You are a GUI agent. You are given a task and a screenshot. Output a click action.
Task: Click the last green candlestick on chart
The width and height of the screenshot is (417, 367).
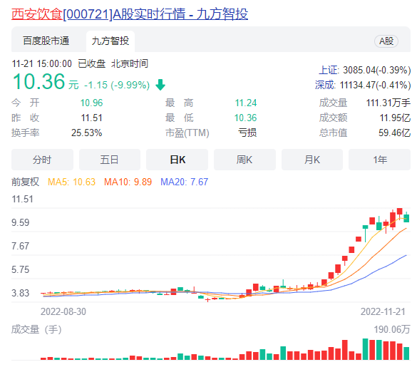(406, 218)
